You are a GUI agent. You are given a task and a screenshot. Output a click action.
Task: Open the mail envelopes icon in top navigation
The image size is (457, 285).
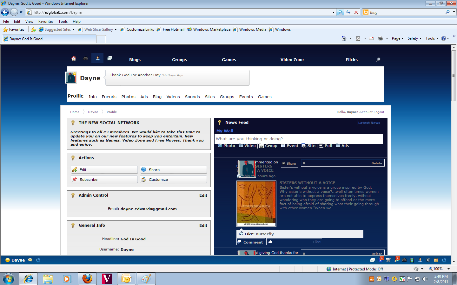(110, 58)
